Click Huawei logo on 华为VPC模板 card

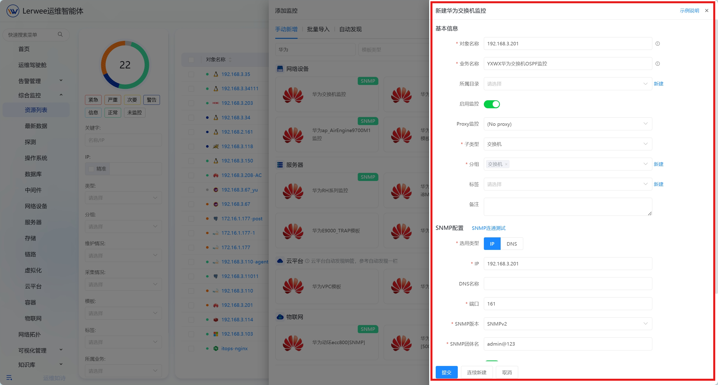(x=293, y=286)
